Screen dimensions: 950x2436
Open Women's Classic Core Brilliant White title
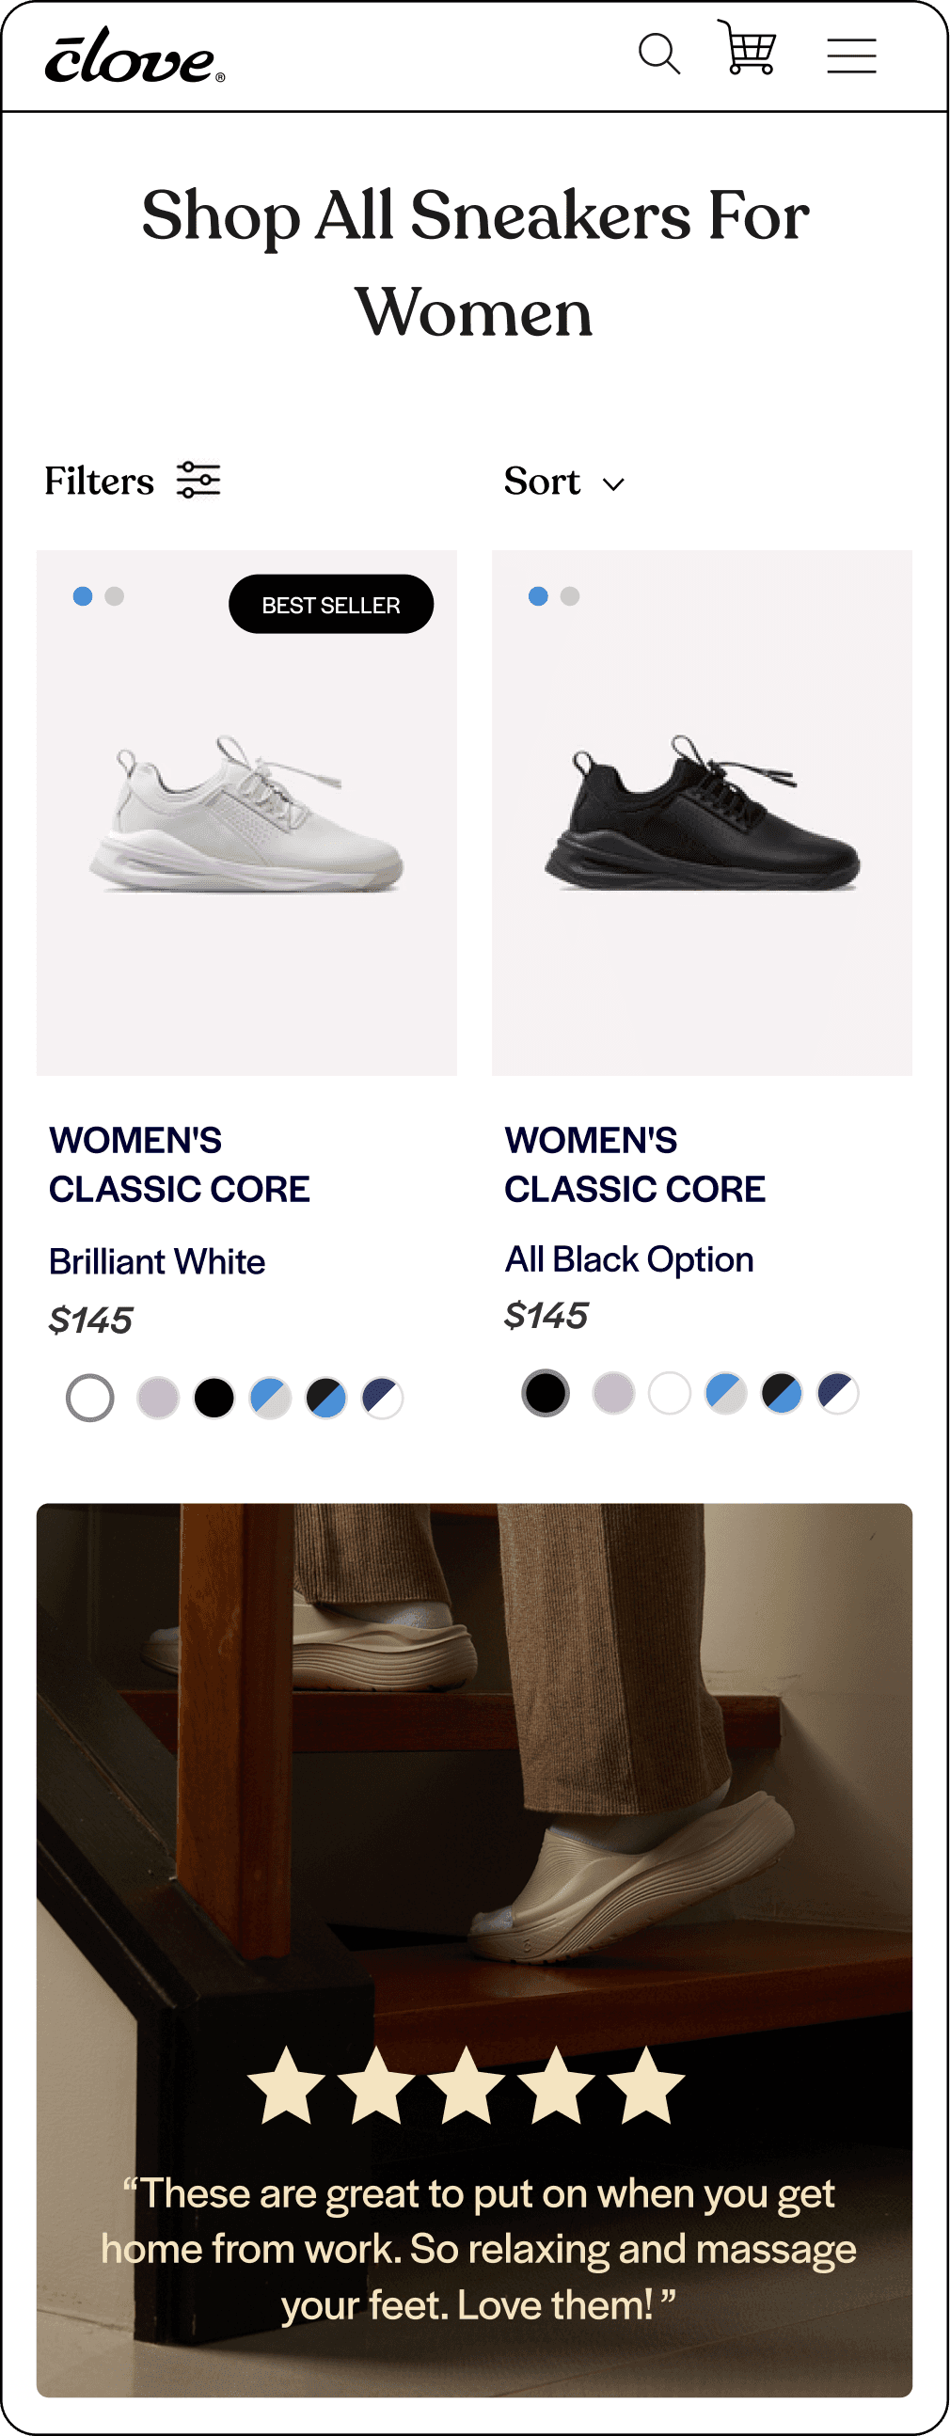point(180,1164)
